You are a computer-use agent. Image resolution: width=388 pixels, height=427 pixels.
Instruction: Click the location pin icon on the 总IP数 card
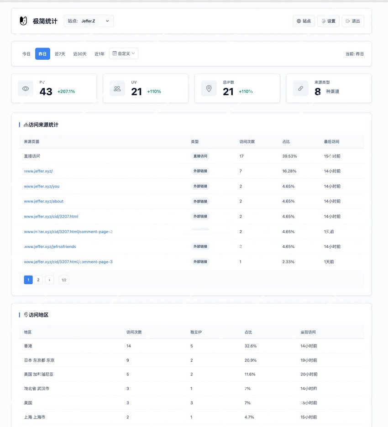[209, 88]
